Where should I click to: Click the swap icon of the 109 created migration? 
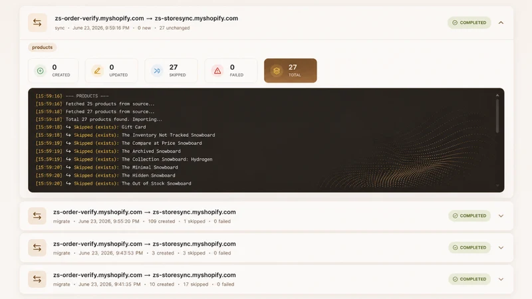click(37, 216)
